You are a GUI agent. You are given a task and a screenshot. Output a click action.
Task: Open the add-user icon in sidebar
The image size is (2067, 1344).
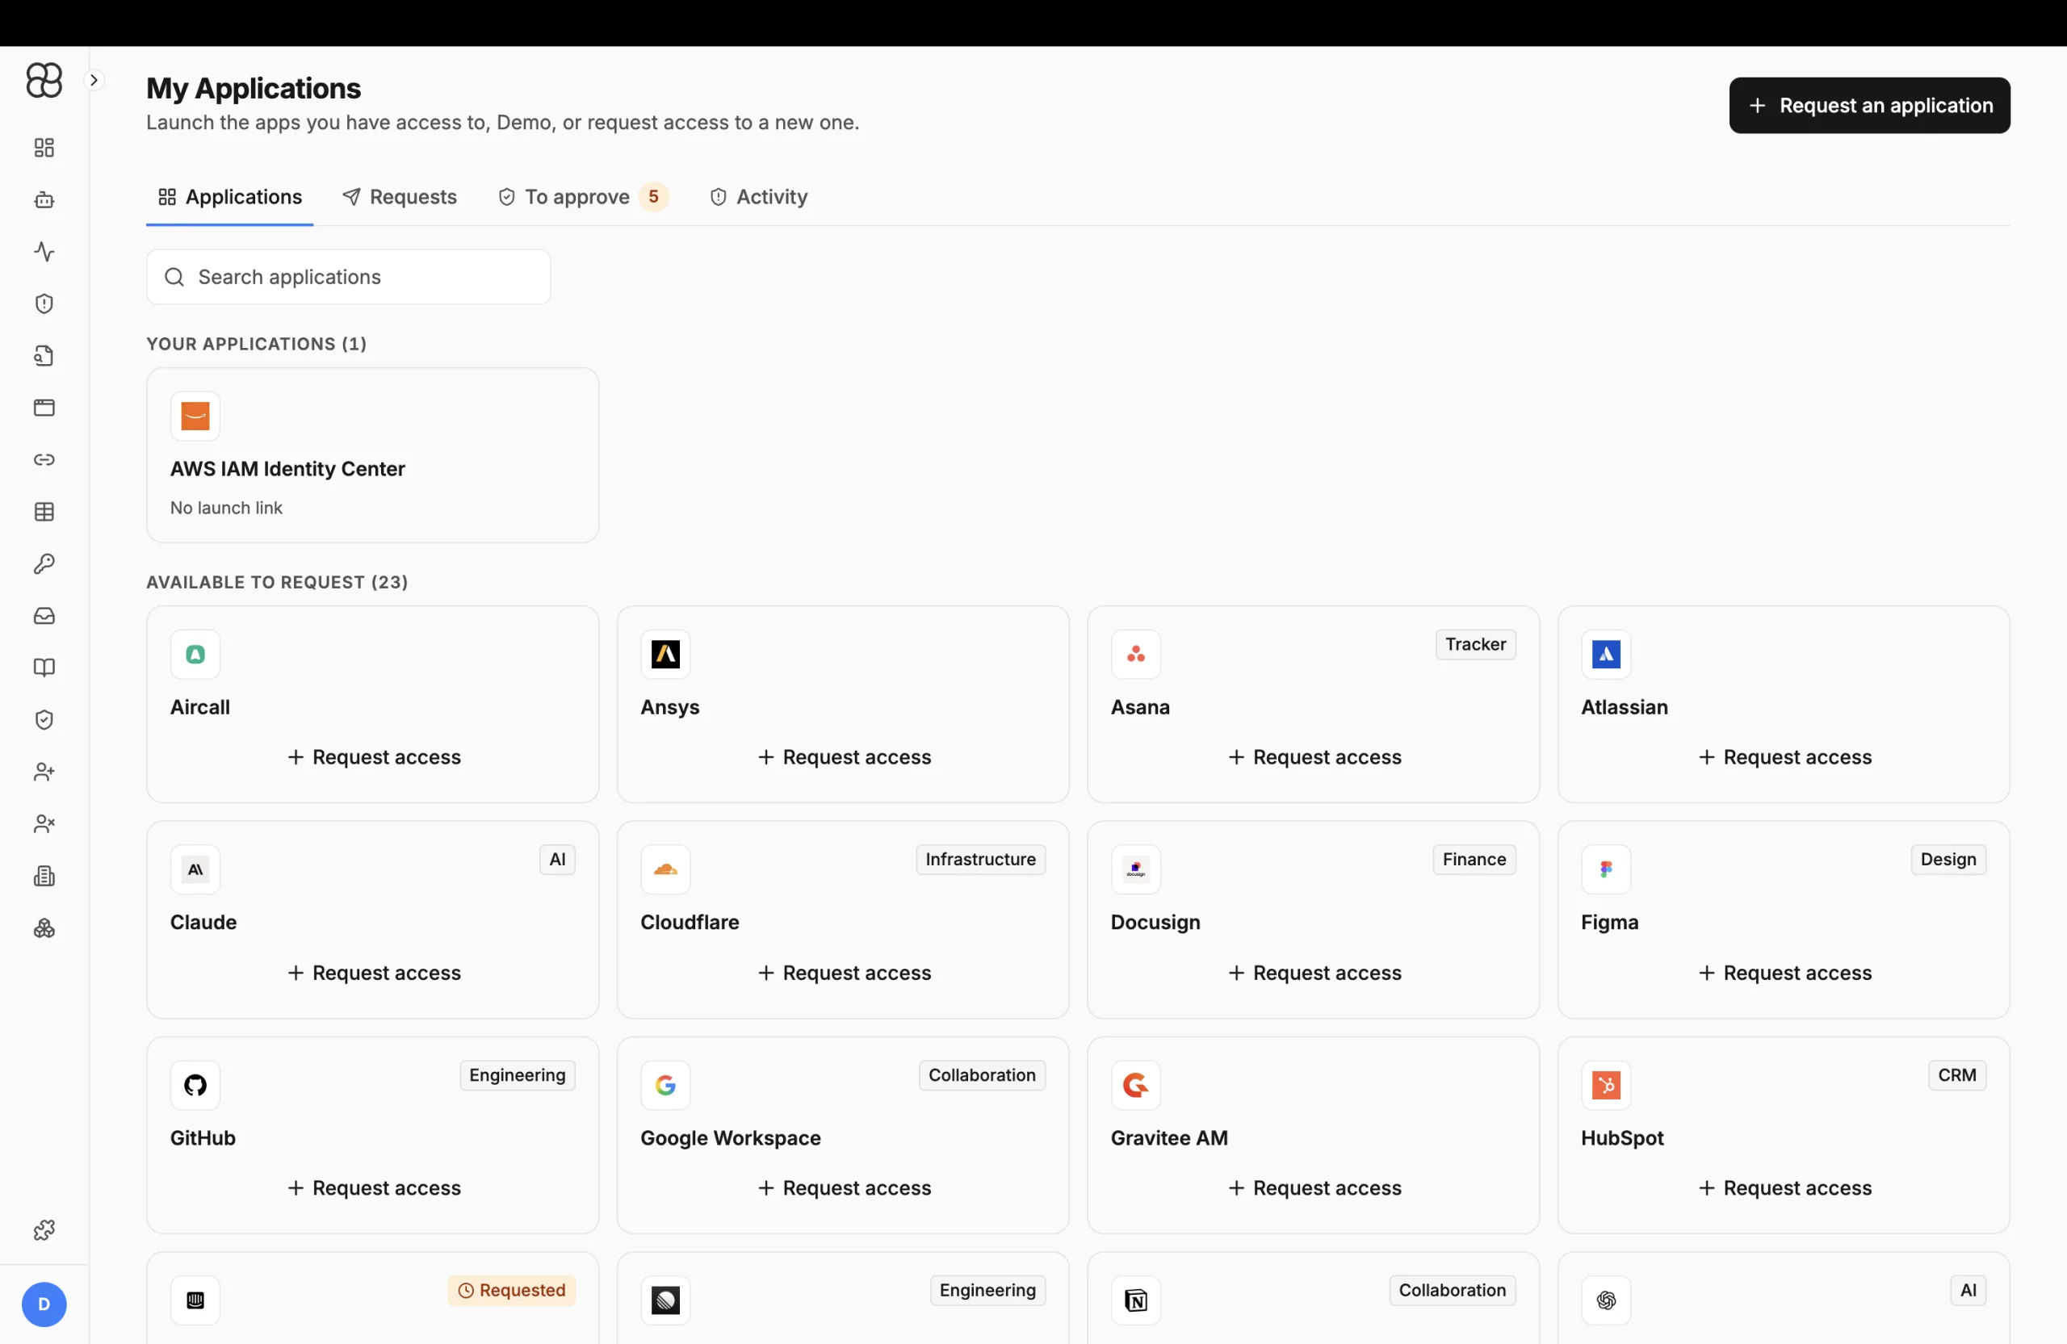click(44, 772)
